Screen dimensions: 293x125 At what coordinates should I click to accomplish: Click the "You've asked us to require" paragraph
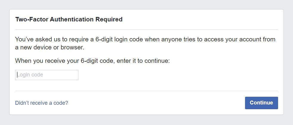[145, 39]
